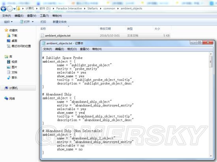Minimize the Notepad window
The image size is (217, 162).
[x=193, y=42]
